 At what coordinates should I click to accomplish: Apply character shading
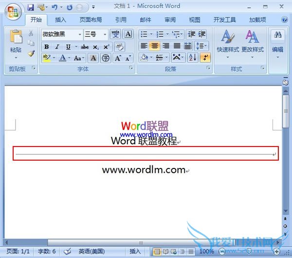click(x=93, y=58)
